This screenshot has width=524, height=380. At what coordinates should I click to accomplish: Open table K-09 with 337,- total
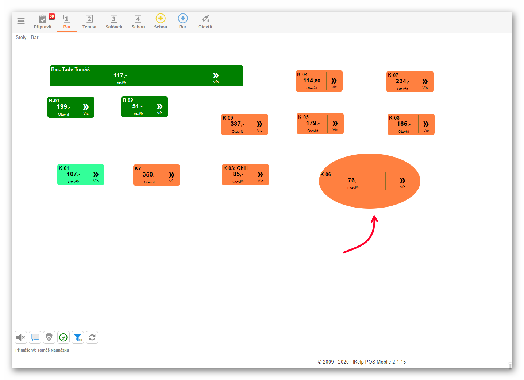(237, 125)
